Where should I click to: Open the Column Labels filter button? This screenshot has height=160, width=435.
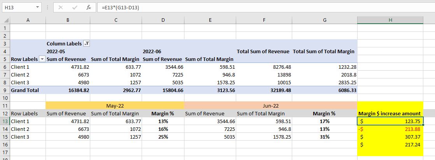coord(87,43)
